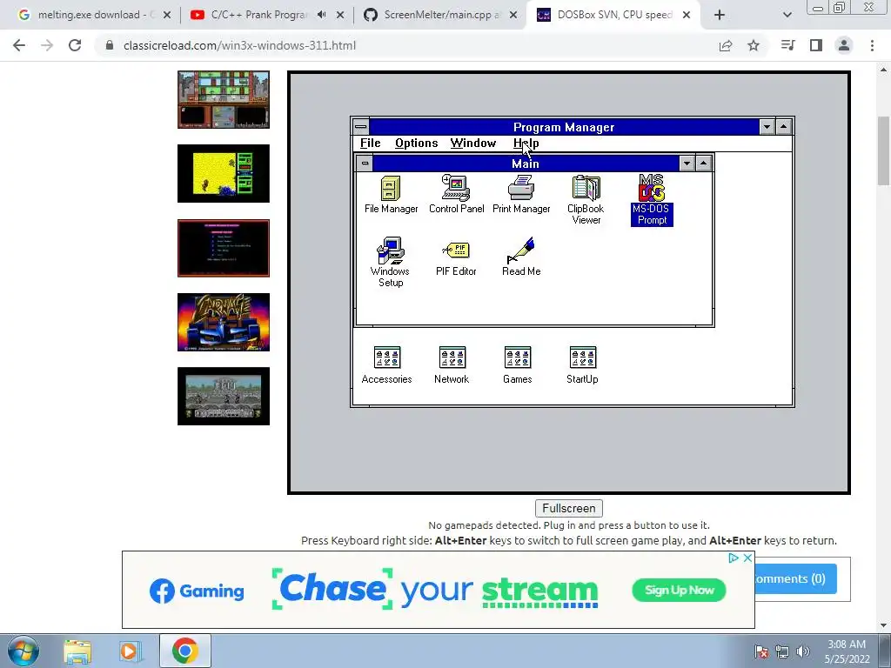Close the DOSBox SVN tab
Screen dimensions: 891x668
pyautogui.click(x=687, y=15)
